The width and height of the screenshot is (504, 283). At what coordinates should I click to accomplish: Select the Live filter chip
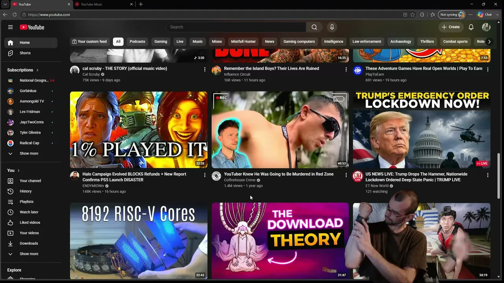[180, 42]
